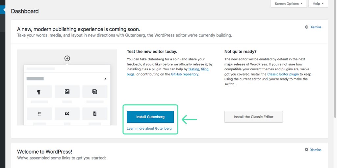Select the audio file block icon

pyautogui.click(x=95, y=114)
